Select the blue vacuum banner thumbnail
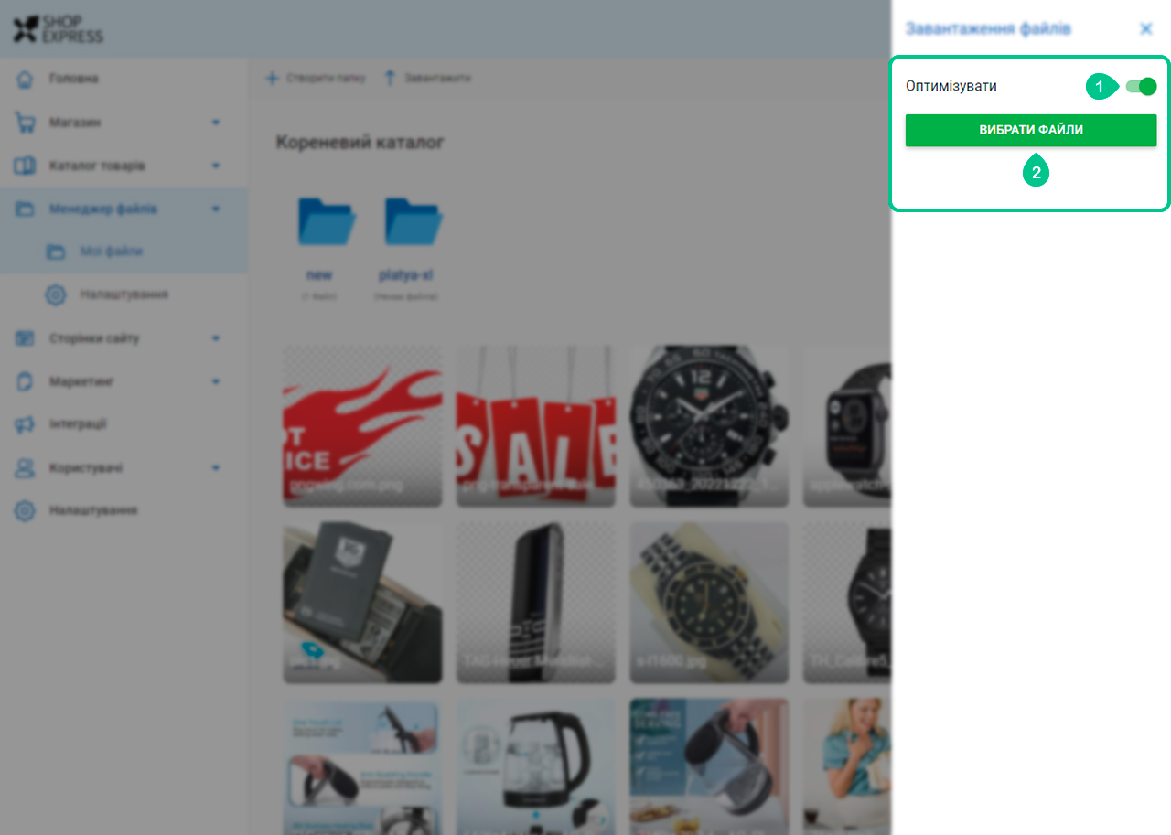Screen dimensions: 1171x835 (x=362, y=766)
